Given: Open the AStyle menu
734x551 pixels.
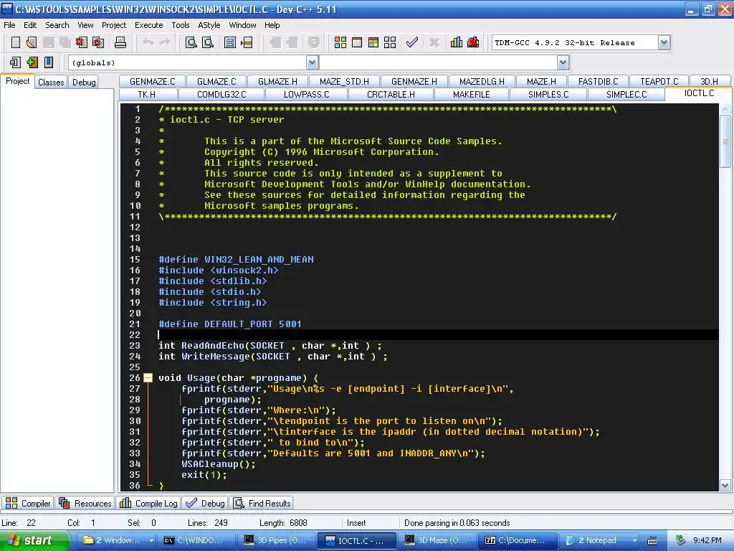Looking at the screenshot, I should [x=209, y=25].
